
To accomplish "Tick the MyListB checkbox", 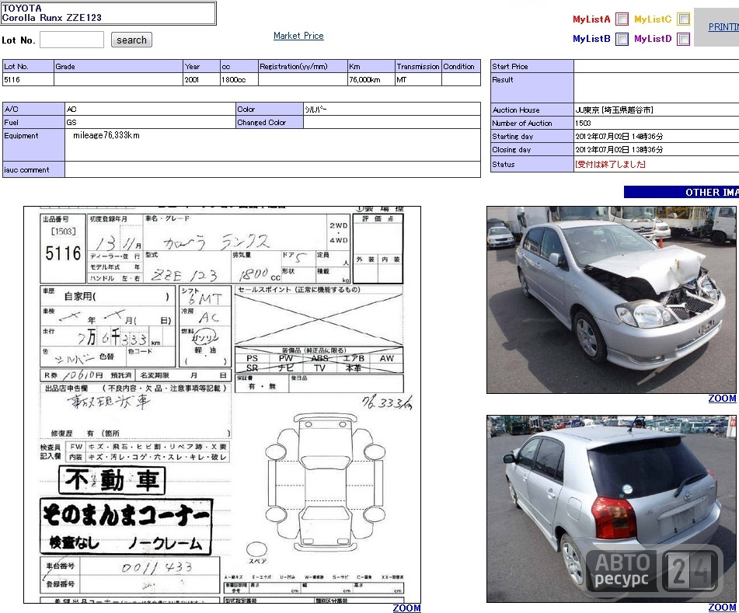I will (622, 39).
